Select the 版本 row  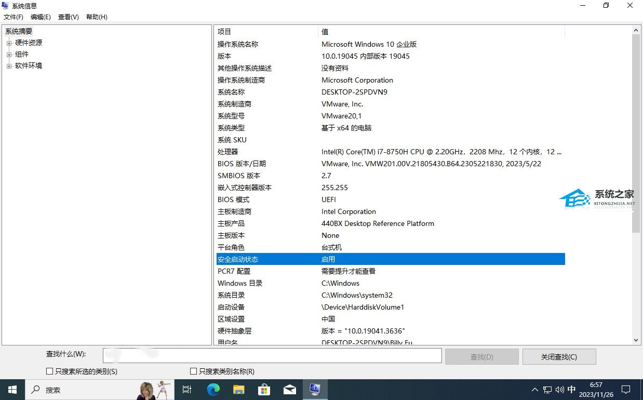[x=390, y=56]
